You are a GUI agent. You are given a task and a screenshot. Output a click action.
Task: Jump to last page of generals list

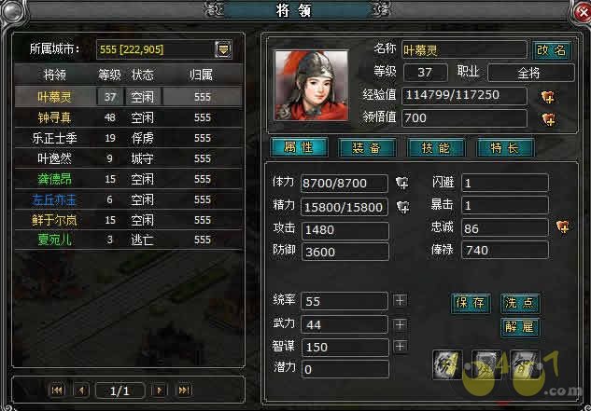coord(184,390)
